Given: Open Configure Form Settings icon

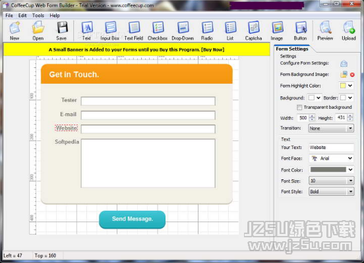Looking at the screenshot, I should (344, 63).
